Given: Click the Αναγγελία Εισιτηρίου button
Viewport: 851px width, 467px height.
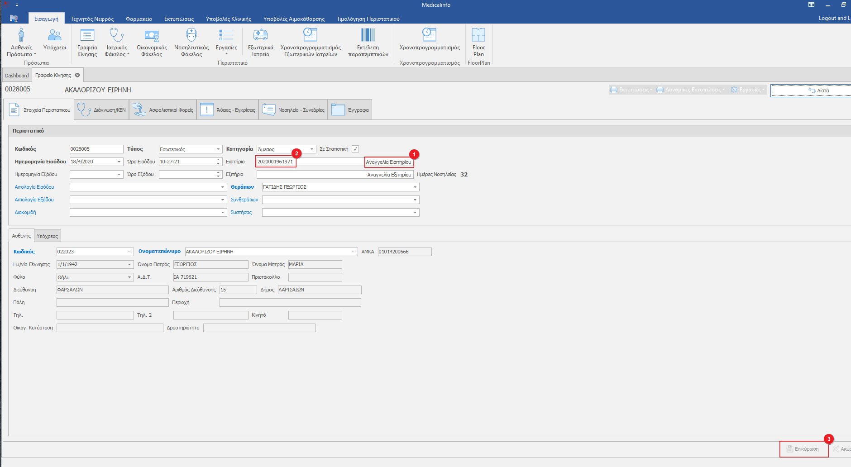Looking at the screenshot, I should pos(389,162).
